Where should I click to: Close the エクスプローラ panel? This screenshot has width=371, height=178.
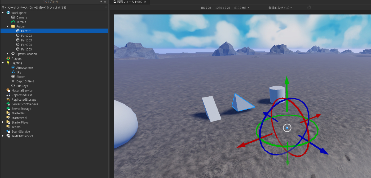105,2
